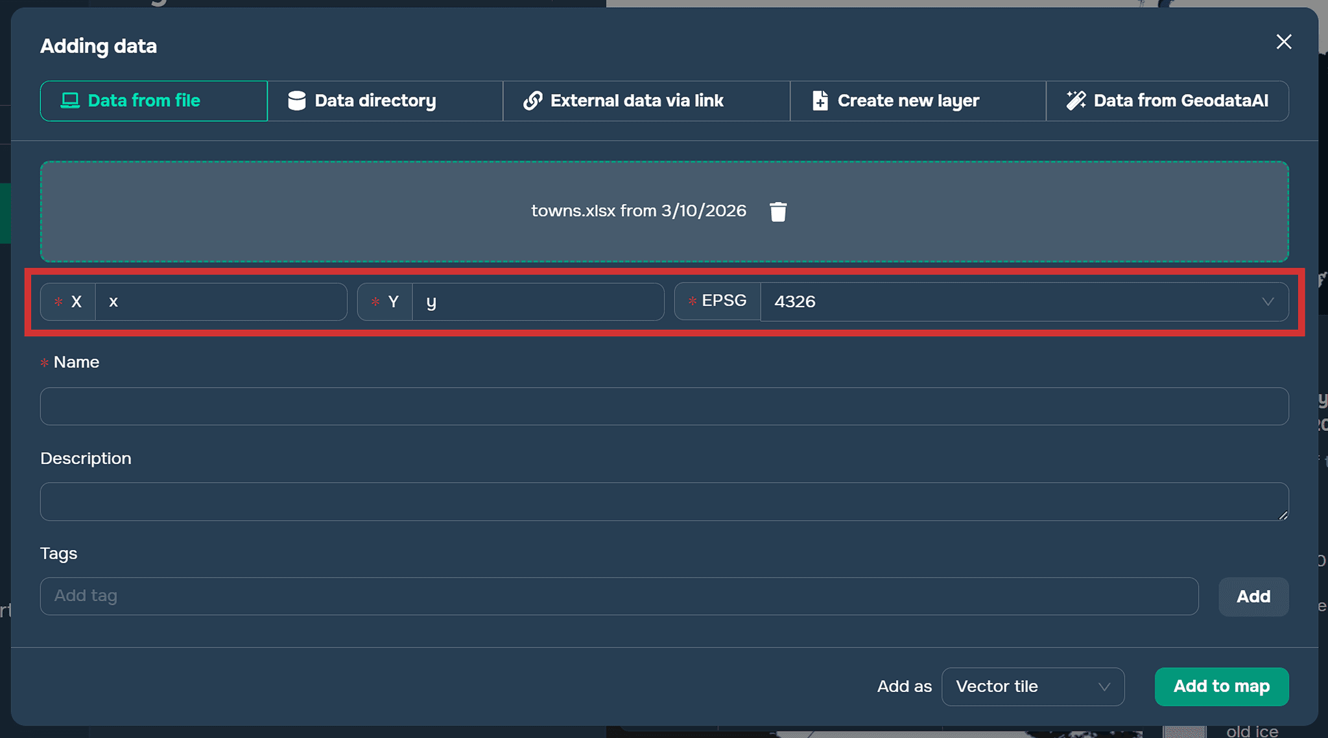The height and width of the screenshot is (738, 1328).
Task: Expand the Vector tile dropdown
Action: [x=1032, y=686]
